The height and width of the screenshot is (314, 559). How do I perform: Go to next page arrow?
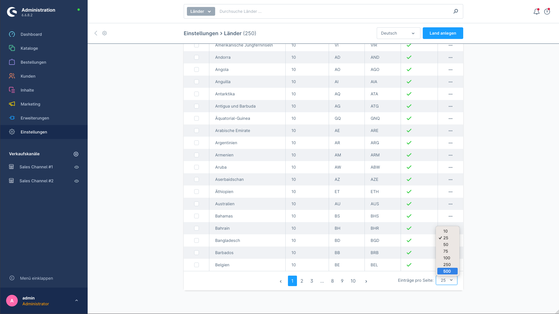(x=366, y=281)
